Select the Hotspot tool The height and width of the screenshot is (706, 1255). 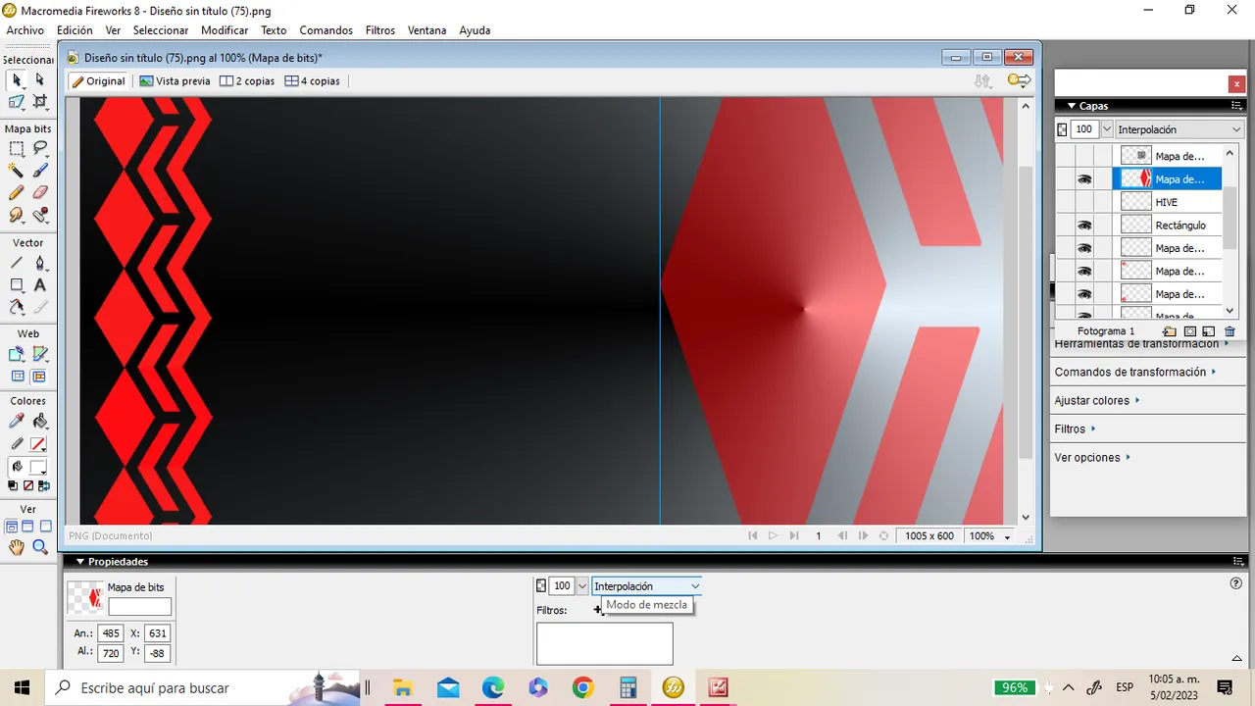point(17,354)
